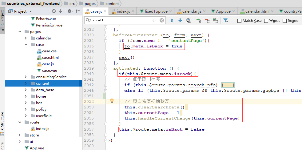Expand the hot folder
This screenshot has height=150, width=302.
tap(26, 103)
